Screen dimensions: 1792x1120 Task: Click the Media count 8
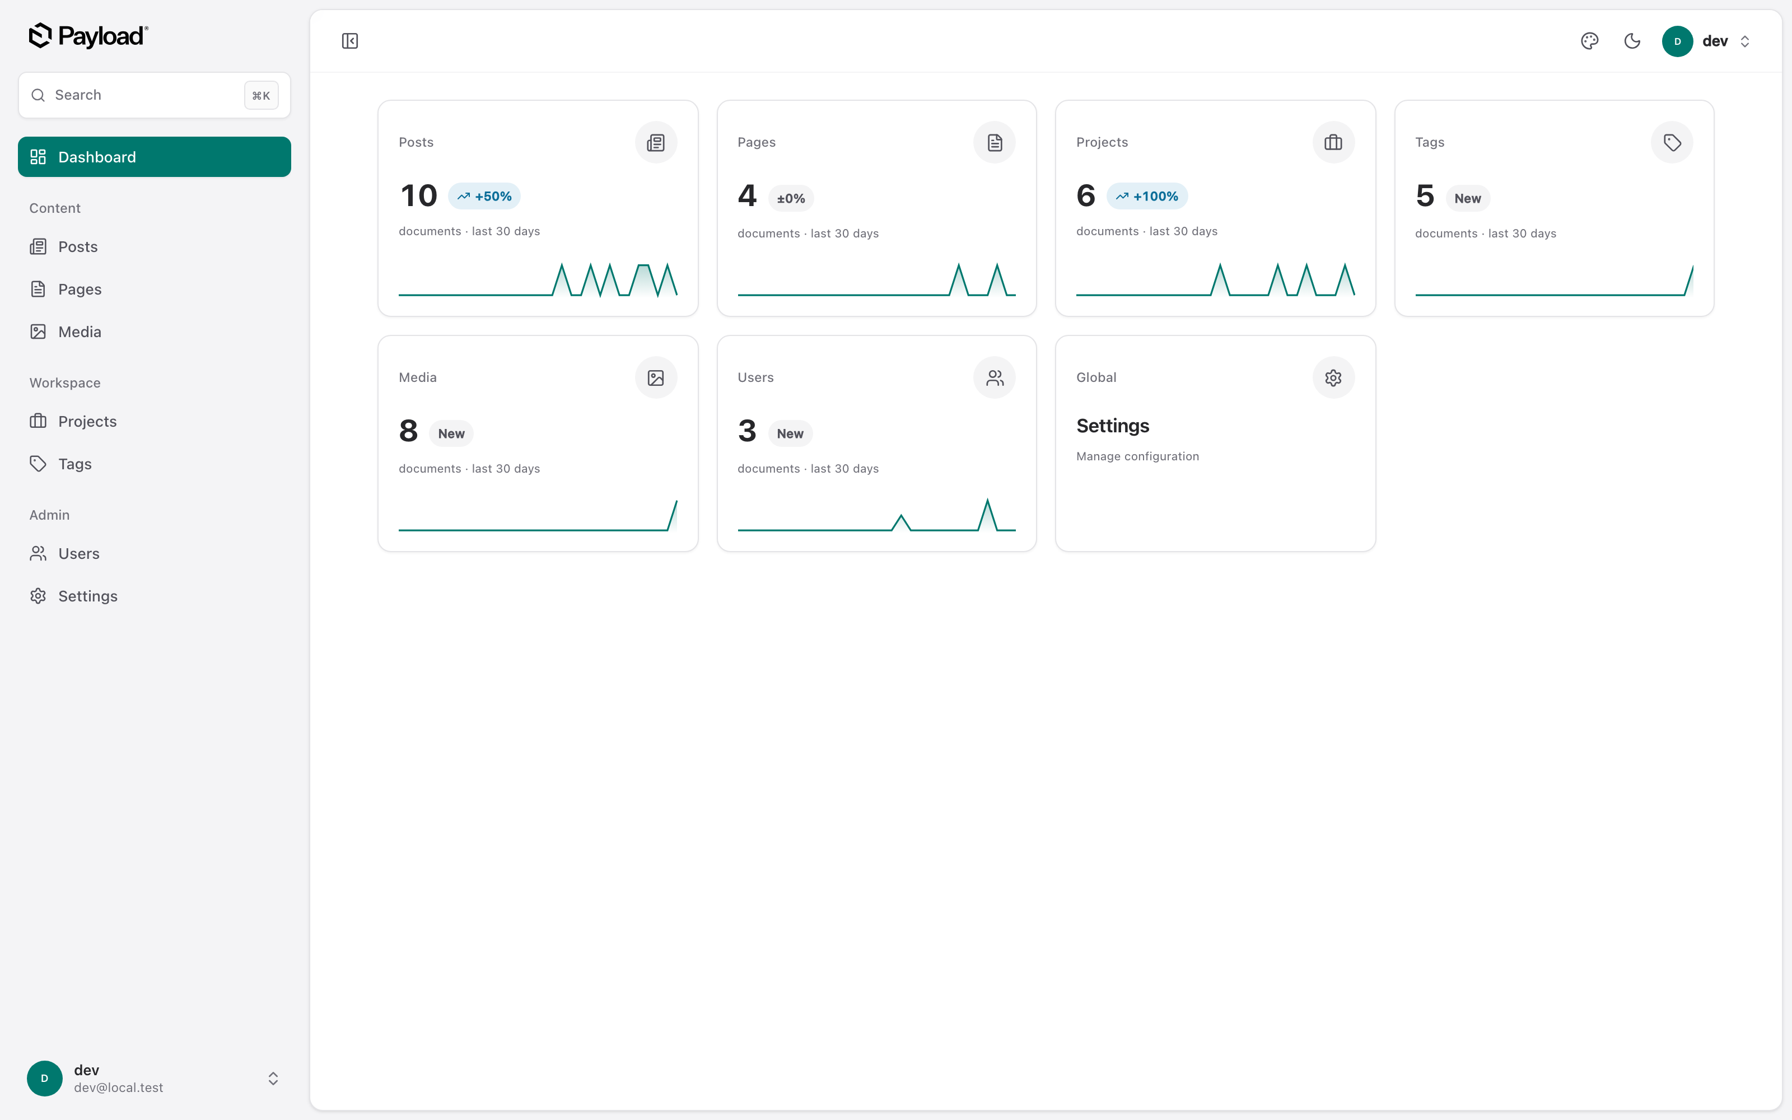pyautogui.click(x=408, y=431)
